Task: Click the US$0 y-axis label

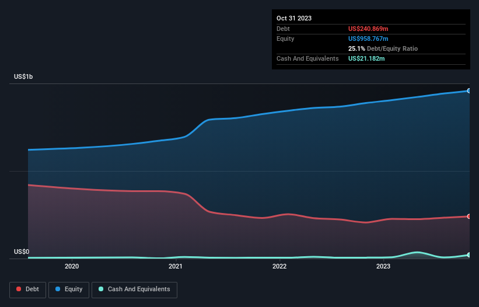Action: click(x=22, y=252)
